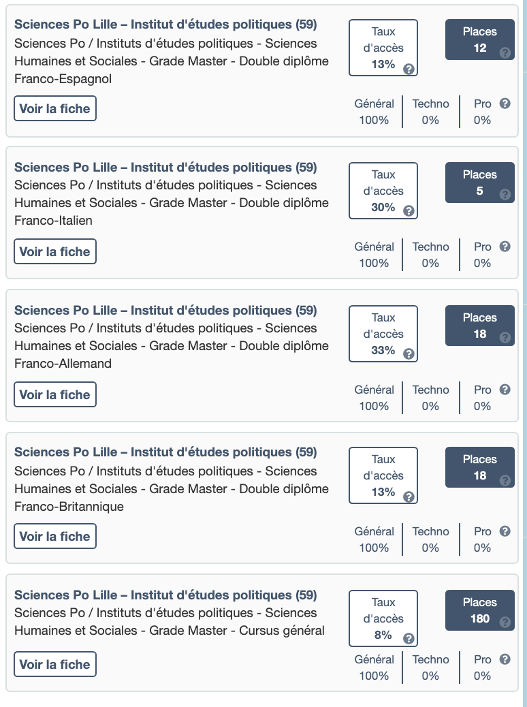The image size is (527, 707).
Task: Click Sciences Po Lille title of Franco-Italien card
Action: [165, 168]
